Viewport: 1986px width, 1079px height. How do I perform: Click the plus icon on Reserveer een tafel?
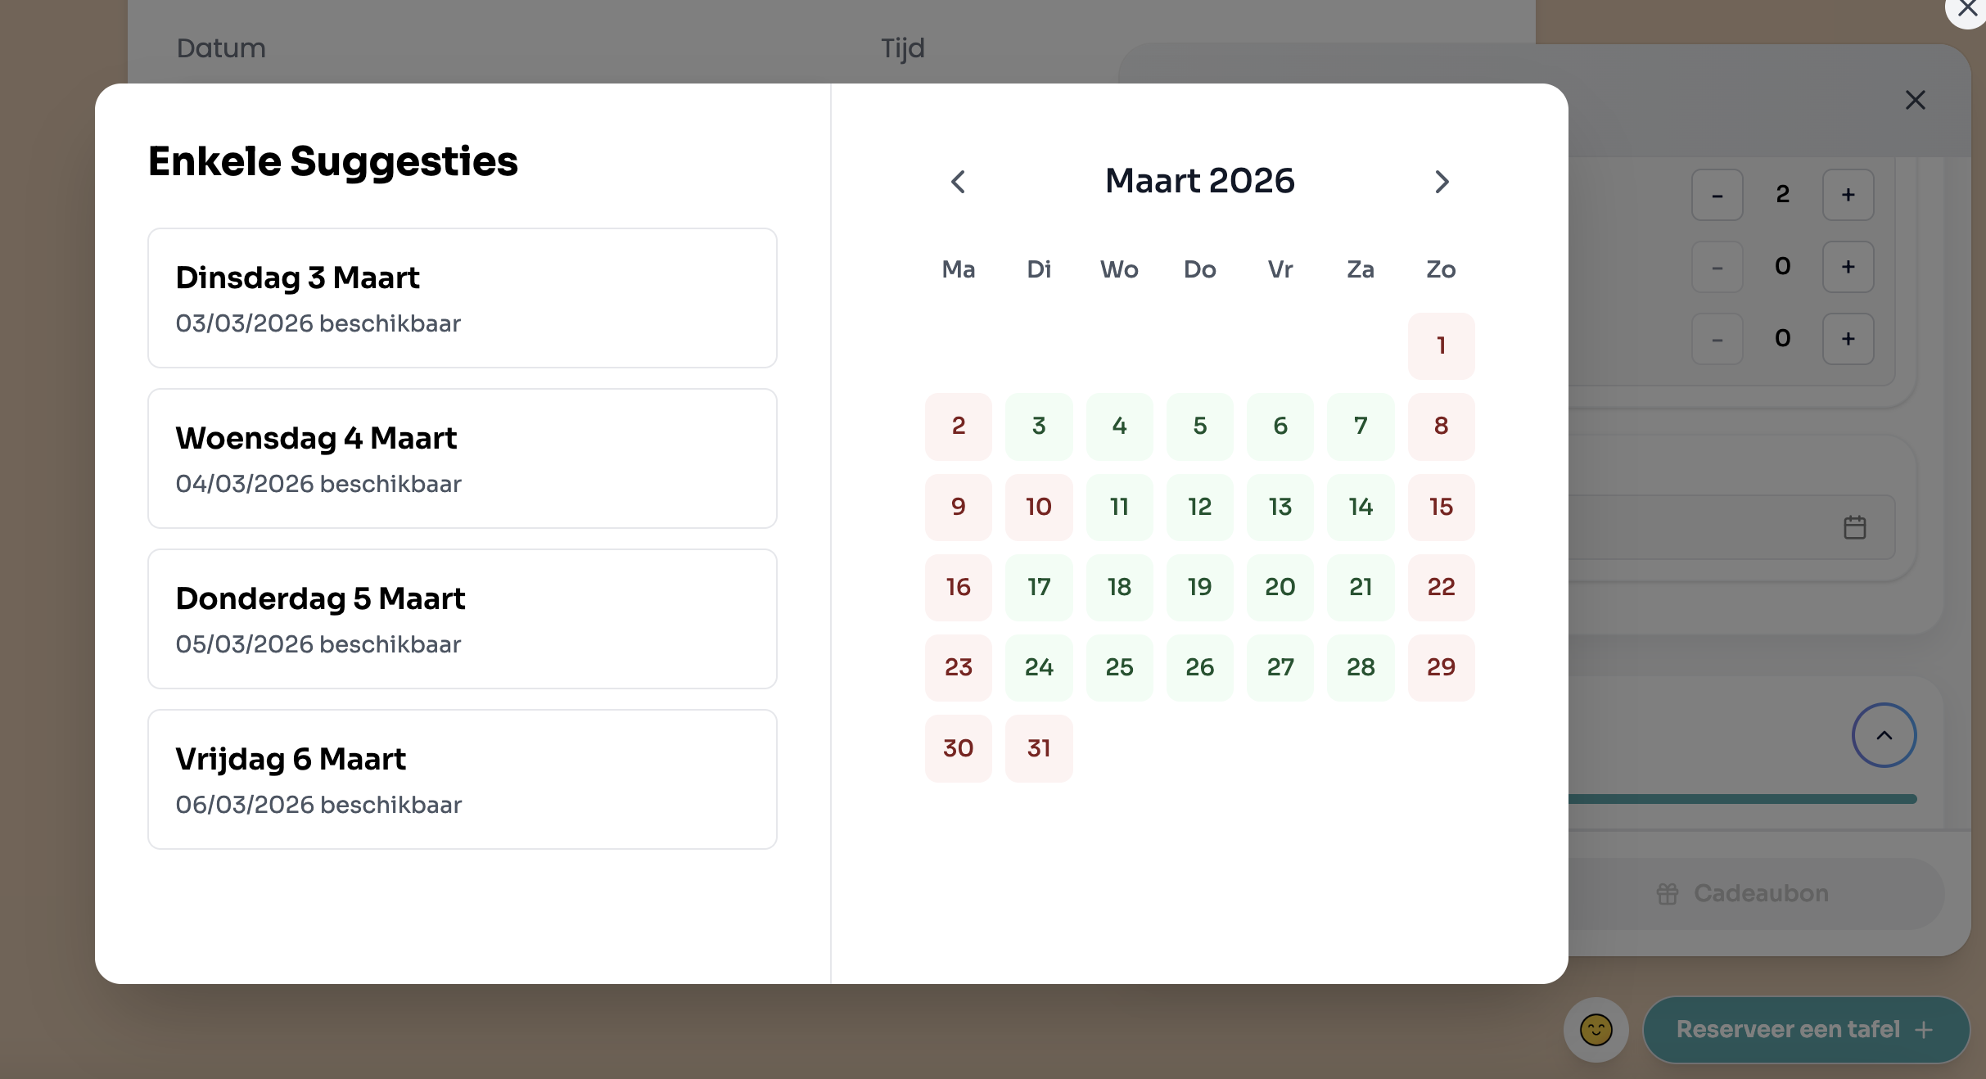click(1921, 1029)
